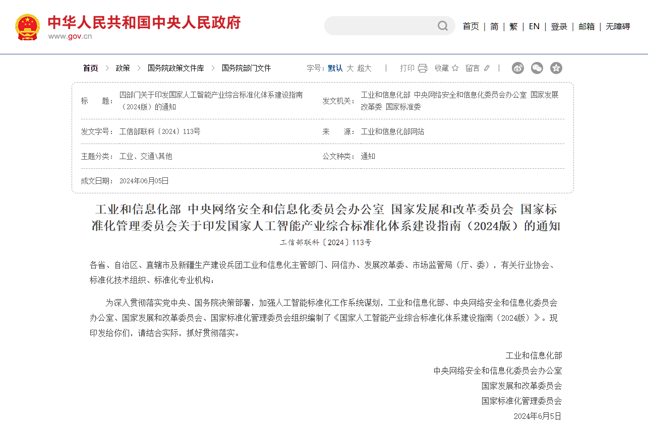The height and width of the screenshot is (429, 648).
Task: Share the page to Weibo
Action: tap(518, 68)
